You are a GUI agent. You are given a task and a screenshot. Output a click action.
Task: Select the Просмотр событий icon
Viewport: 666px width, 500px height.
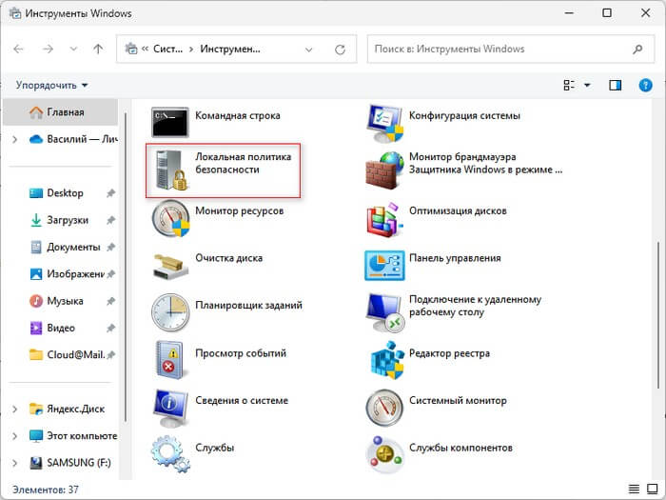point(170,360)
